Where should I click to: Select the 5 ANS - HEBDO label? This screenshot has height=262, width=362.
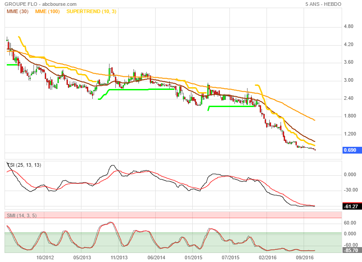(x=323, y=4)
